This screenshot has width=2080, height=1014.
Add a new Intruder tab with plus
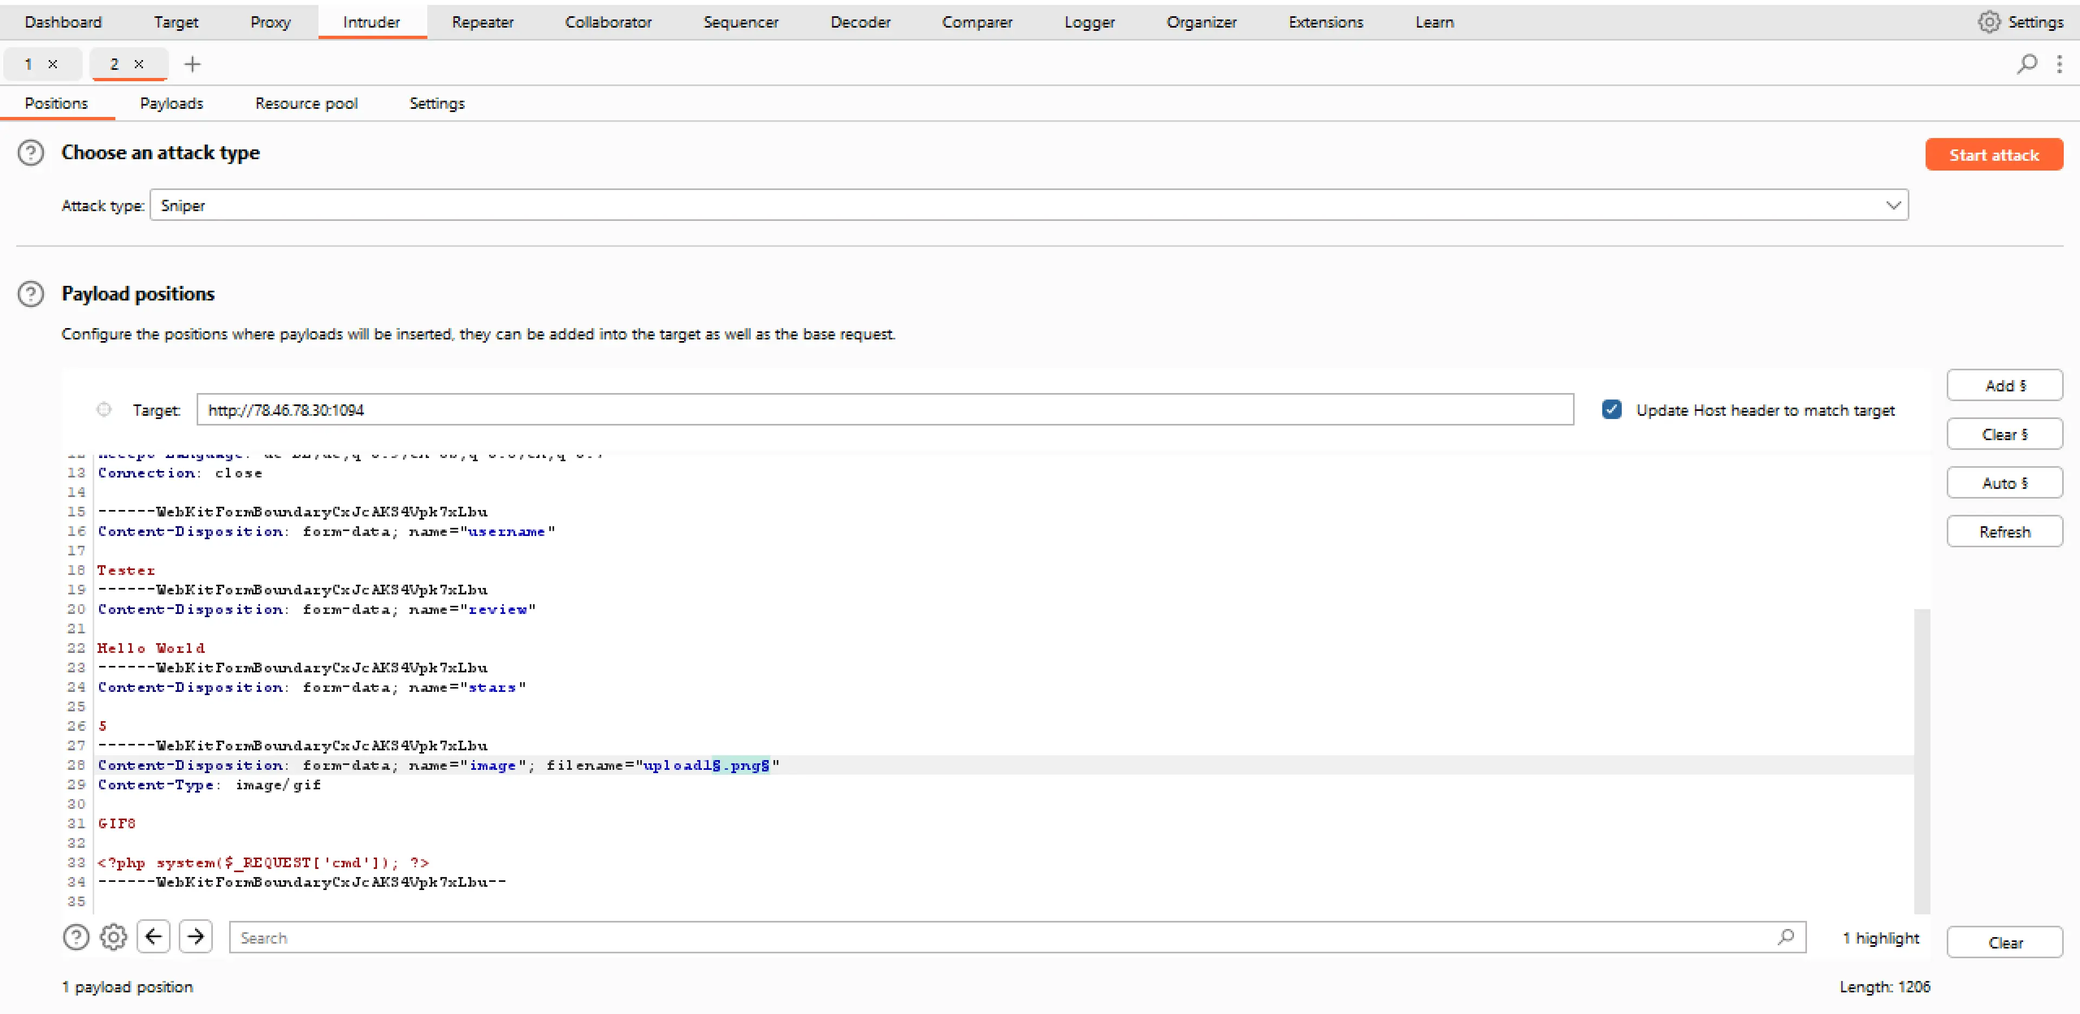coord(192,64)
